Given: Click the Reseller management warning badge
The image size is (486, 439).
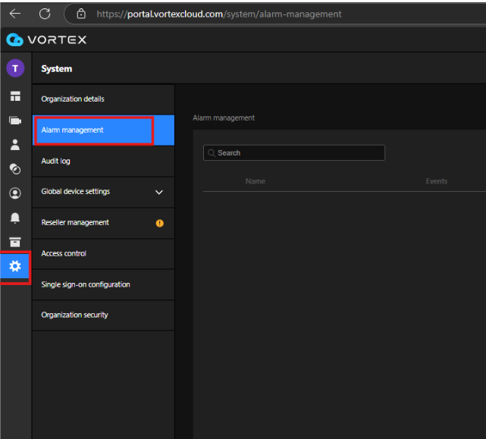Looking at the screenshot, I should [159, 223].
